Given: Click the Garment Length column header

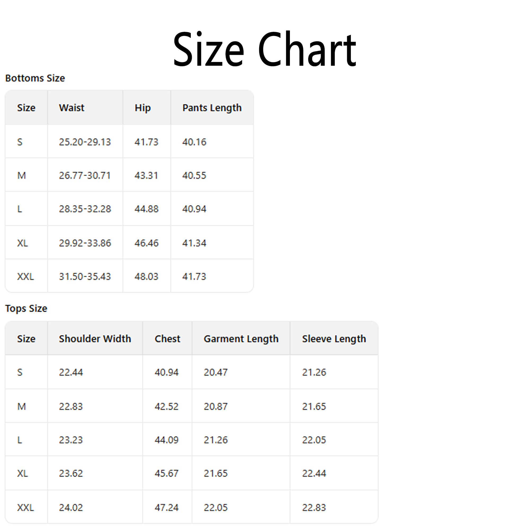Looking at the screenshot, I should coord(241,339).
